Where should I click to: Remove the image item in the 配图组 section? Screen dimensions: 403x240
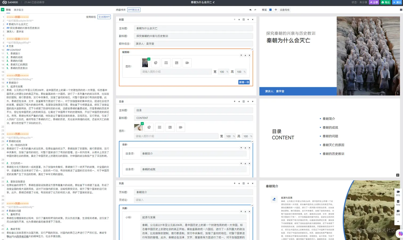pyautogui.click(x=249, y=55)
